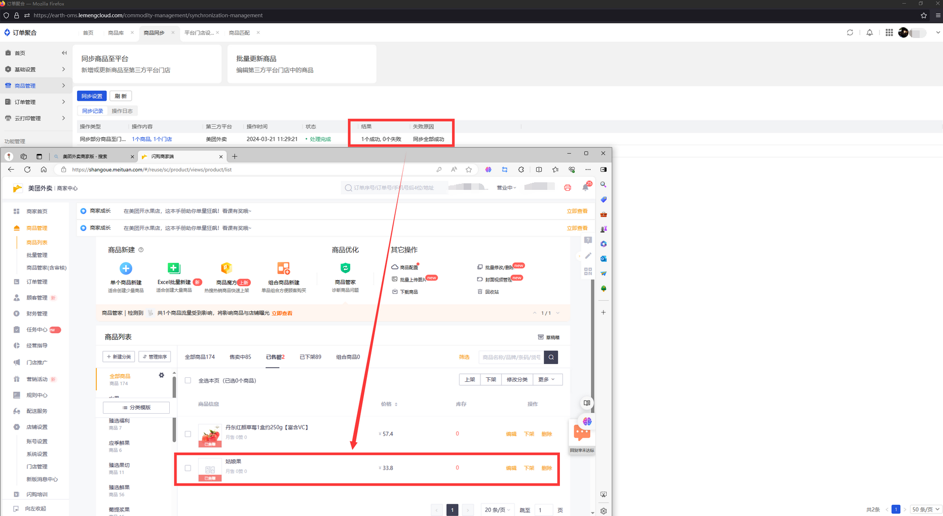Open the 商品魔方 icon
Image resolution: width=943 pixels, height=516 pixels.
coord(227,268)
